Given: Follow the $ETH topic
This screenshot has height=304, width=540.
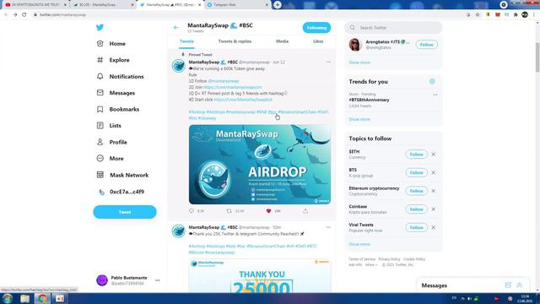Looking at the screenshot, I should pos(416,155).
